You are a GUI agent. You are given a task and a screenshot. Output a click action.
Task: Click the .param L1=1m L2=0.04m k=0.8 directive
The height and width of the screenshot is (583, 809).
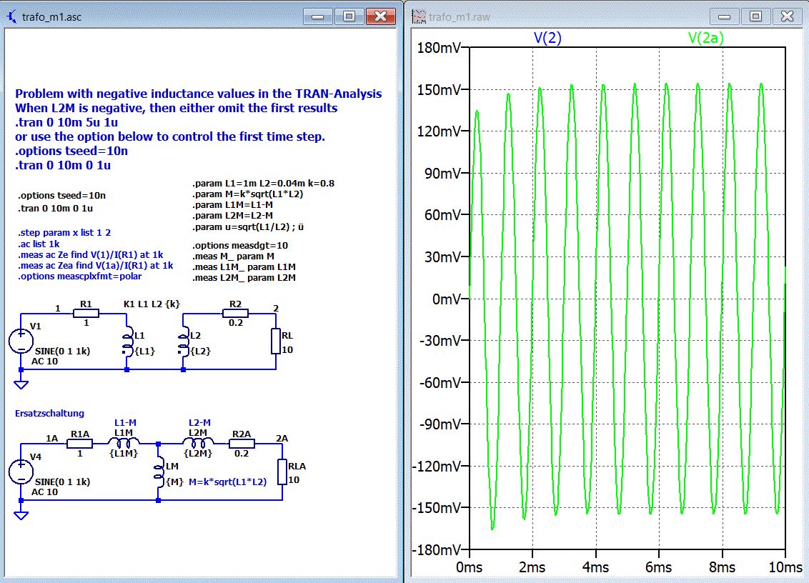[x=264, y=183]
